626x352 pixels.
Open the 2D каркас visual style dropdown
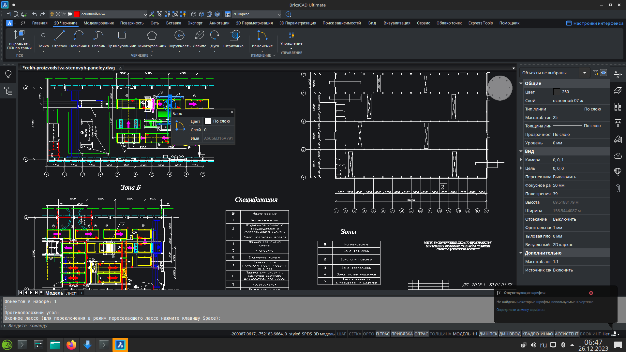pyautogui.click(x=279, y=14)
